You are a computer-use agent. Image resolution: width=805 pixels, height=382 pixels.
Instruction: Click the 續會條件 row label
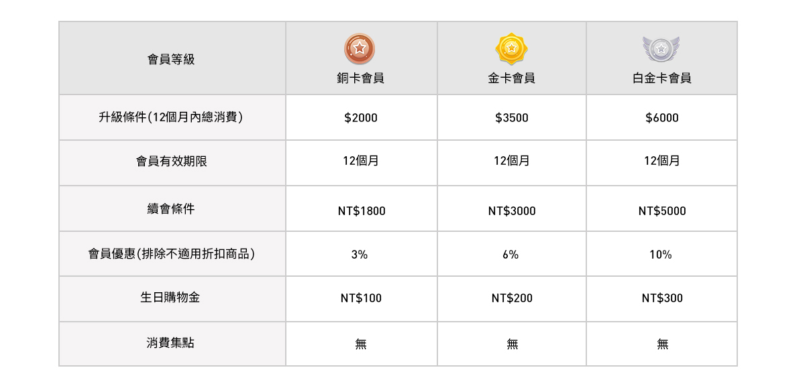pos(171,209)
